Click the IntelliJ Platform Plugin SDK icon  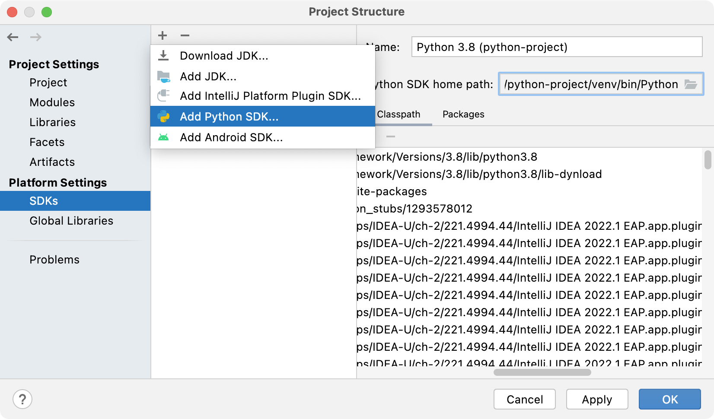click(x=164, y=96)
